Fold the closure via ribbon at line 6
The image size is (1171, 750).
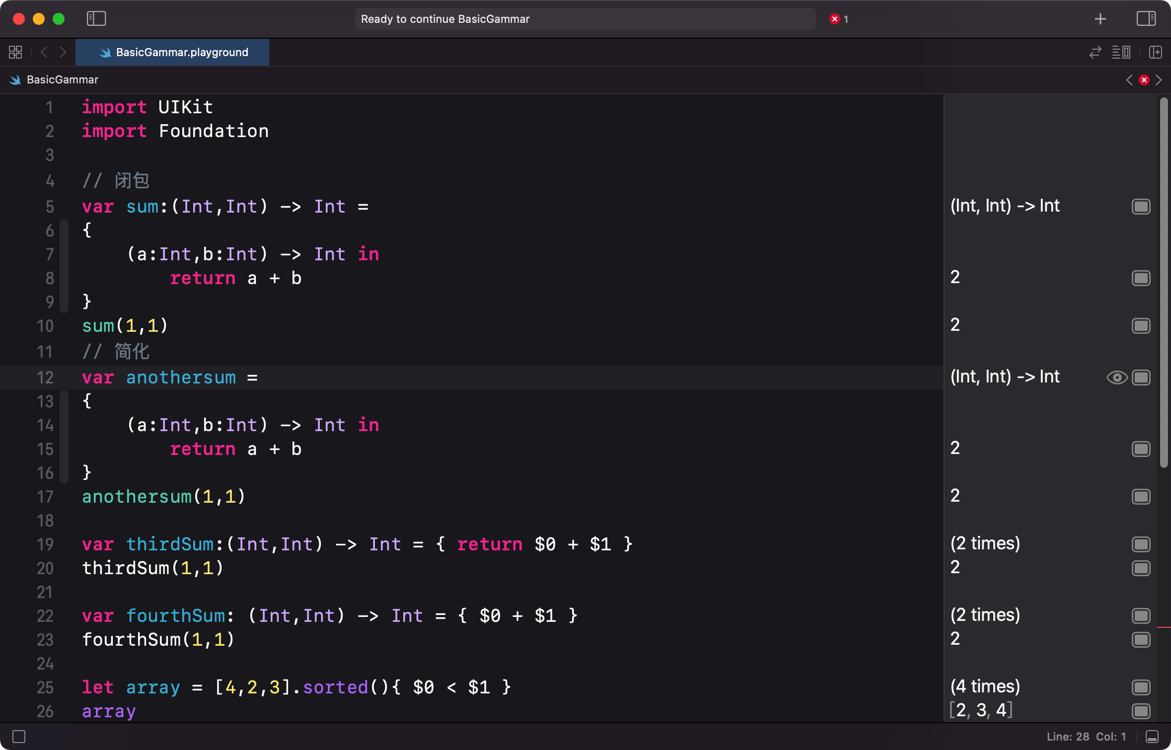pyautogui.click(x=64, y=266)
